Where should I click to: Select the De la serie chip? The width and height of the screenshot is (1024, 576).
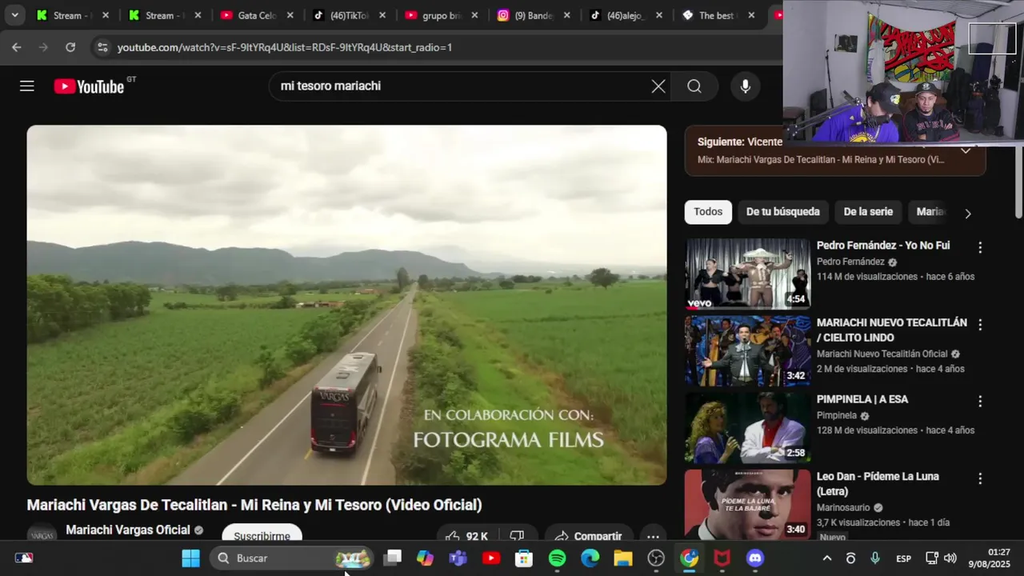(868, 212)
